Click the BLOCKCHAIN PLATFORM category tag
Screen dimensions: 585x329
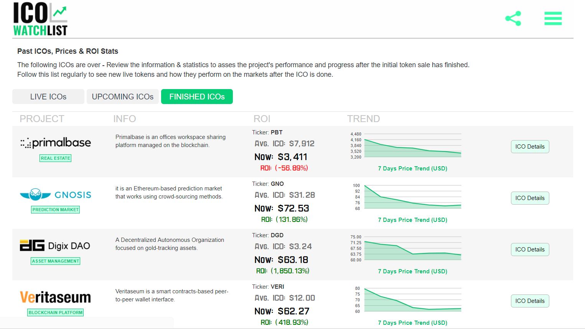pos(56,312)
